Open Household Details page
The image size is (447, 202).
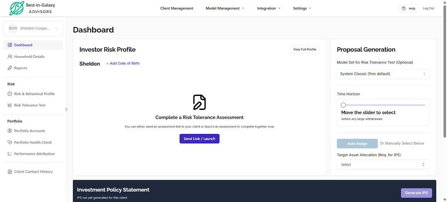click(x=33, y=57)
